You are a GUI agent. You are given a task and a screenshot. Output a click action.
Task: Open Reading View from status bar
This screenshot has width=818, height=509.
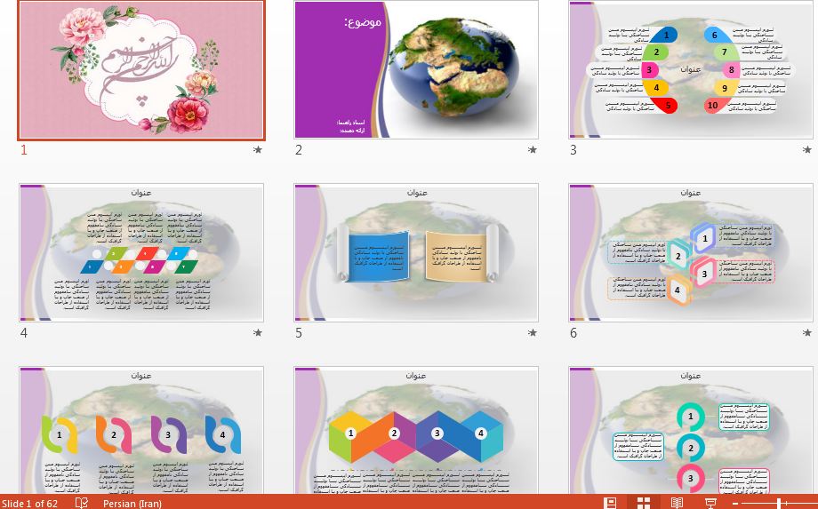pyautogui.click(x=677, y=503)
